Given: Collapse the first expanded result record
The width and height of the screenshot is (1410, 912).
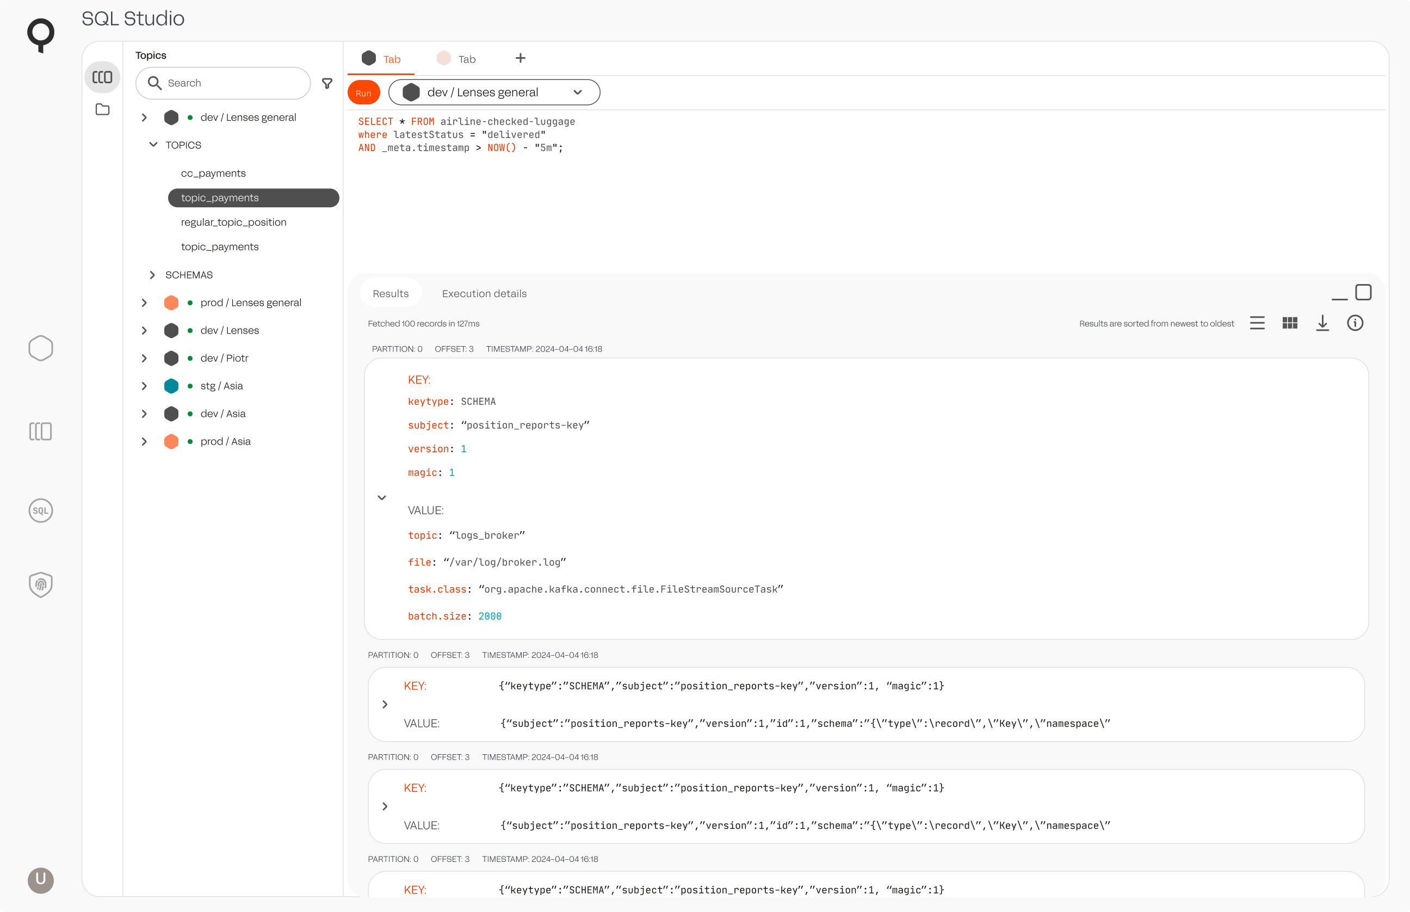Looking at the screenshot, I should [382, 497].
